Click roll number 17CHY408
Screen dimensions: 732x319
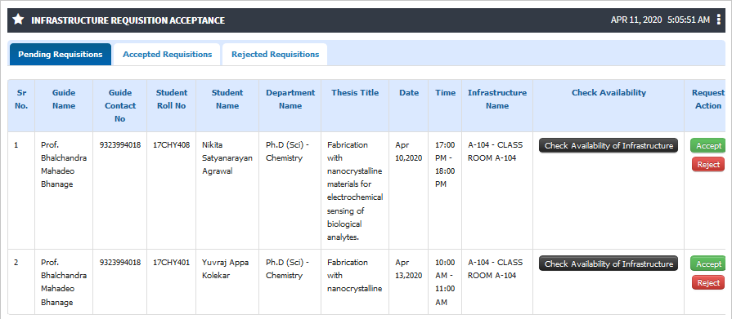click(x=171, y=145)
